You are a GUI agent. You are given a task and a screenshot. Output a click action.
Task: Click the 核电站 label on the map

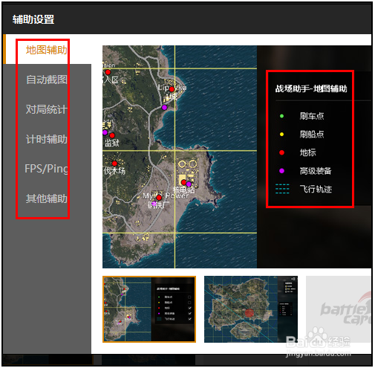(183, 190)
